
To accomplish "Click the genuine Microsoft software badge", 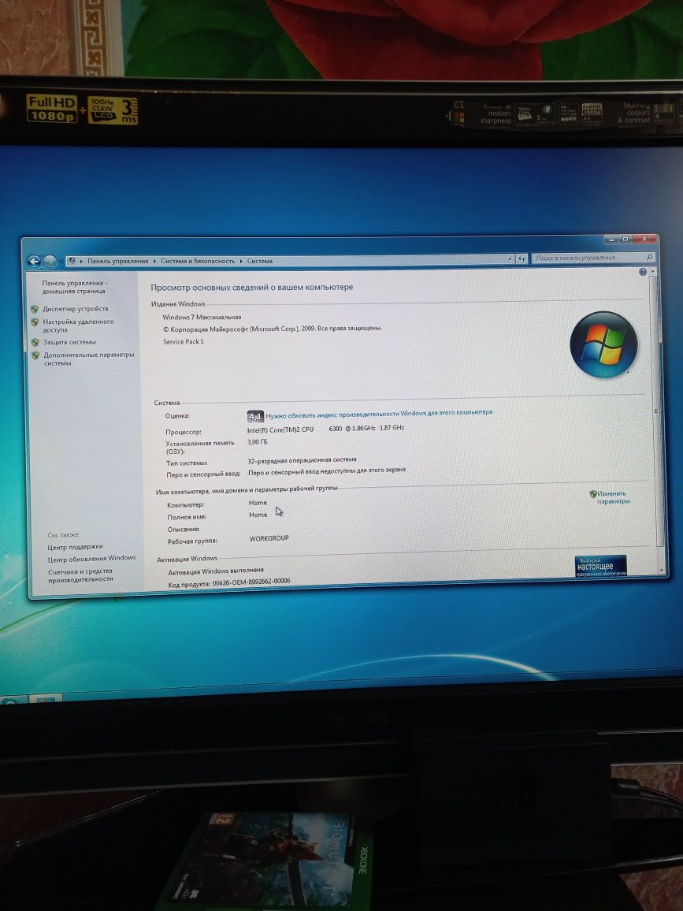I will click(x=600, y=566).
